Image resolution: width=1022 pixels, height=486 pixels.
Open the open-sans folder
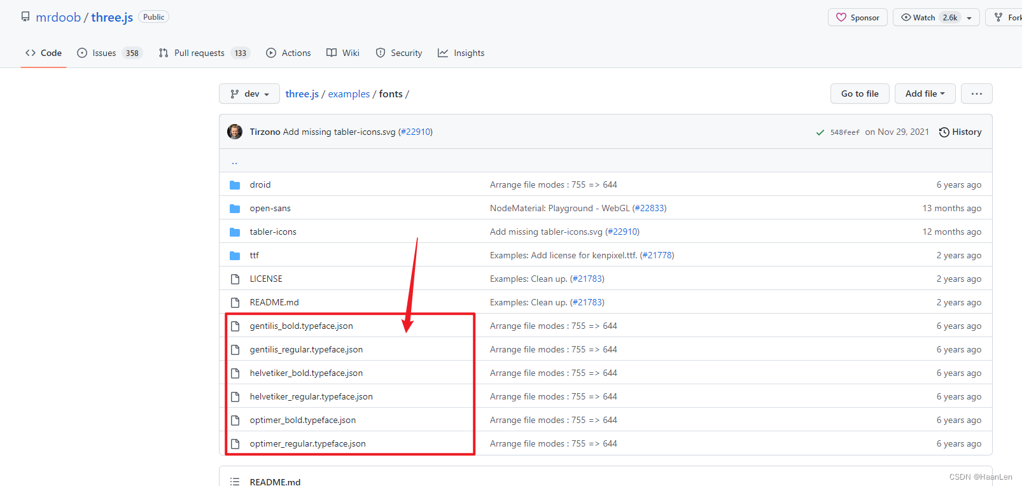(270, 208)
